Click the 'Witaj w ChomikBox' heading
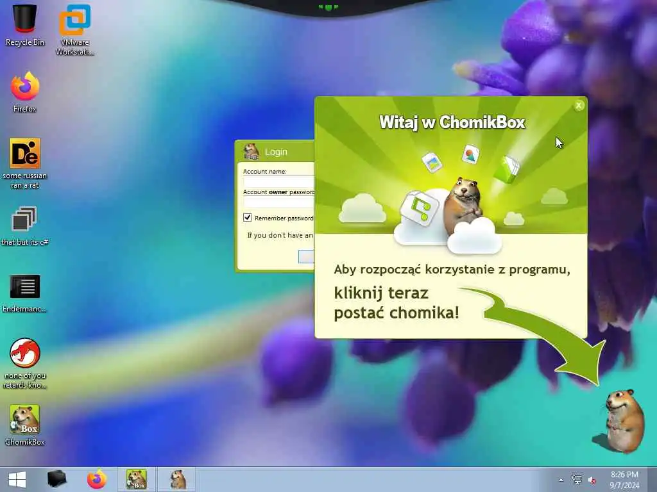 452,122
